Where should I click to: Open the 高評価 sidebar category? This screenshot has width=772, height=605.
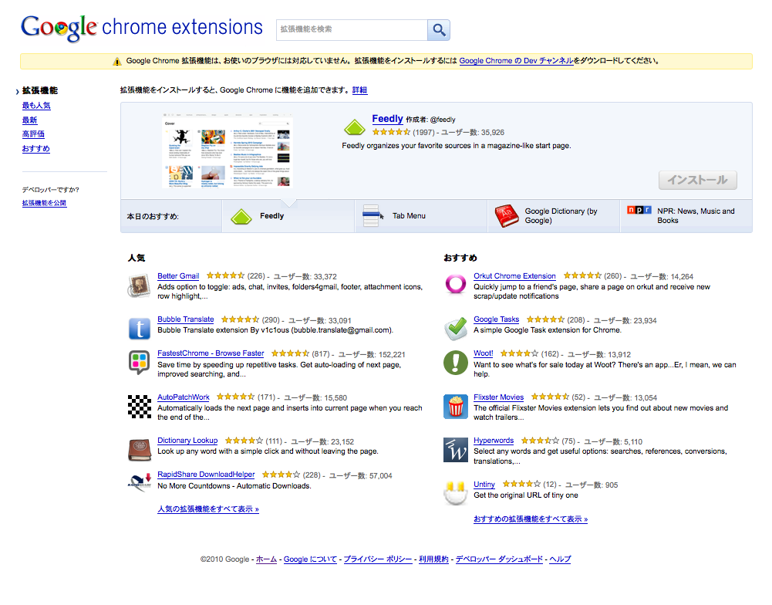point(33,134)
